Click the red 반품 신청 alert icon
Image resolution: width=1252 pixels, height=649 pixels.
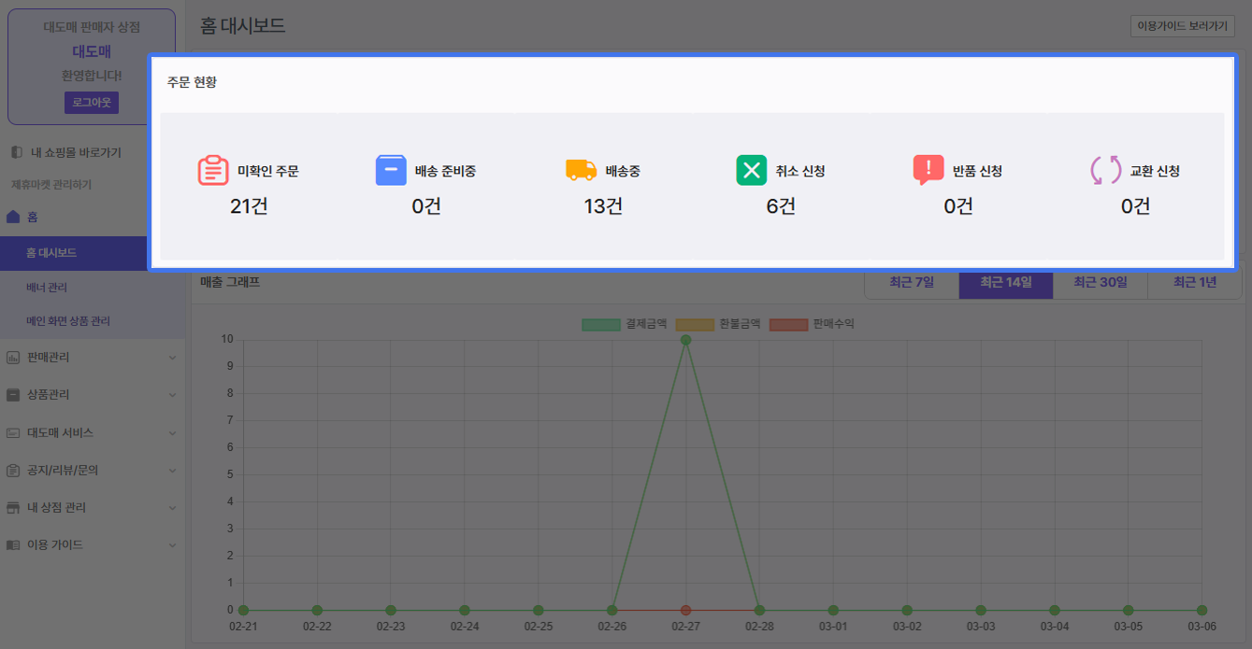pos(928,170)
